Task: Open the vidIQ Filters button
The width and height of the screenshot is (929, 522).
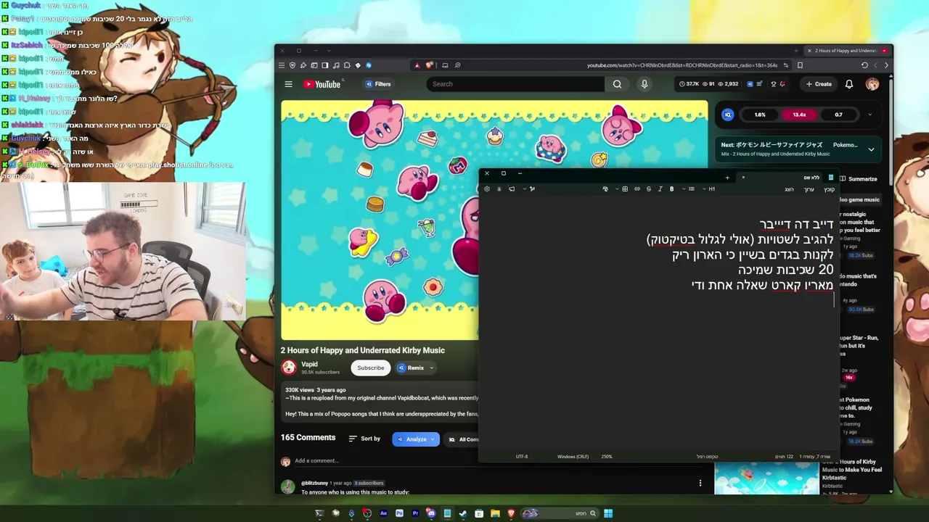Action: [378, 84]
